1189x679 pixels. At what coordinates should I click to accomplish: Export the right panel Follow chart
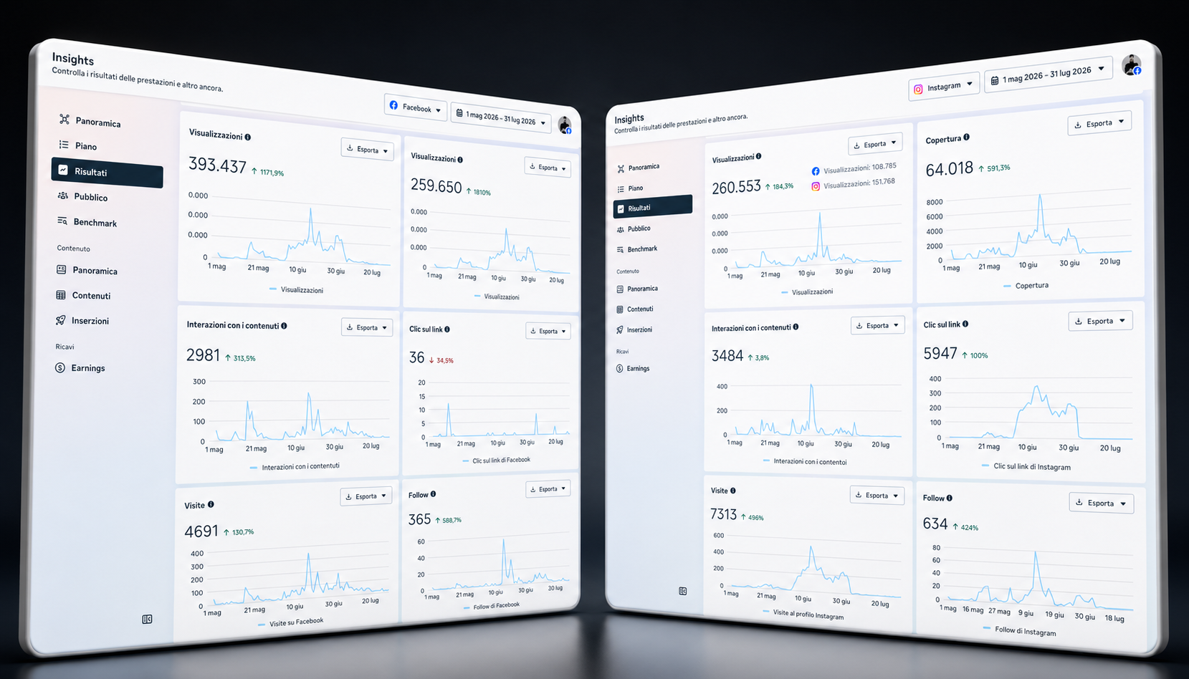[1102, 503]
